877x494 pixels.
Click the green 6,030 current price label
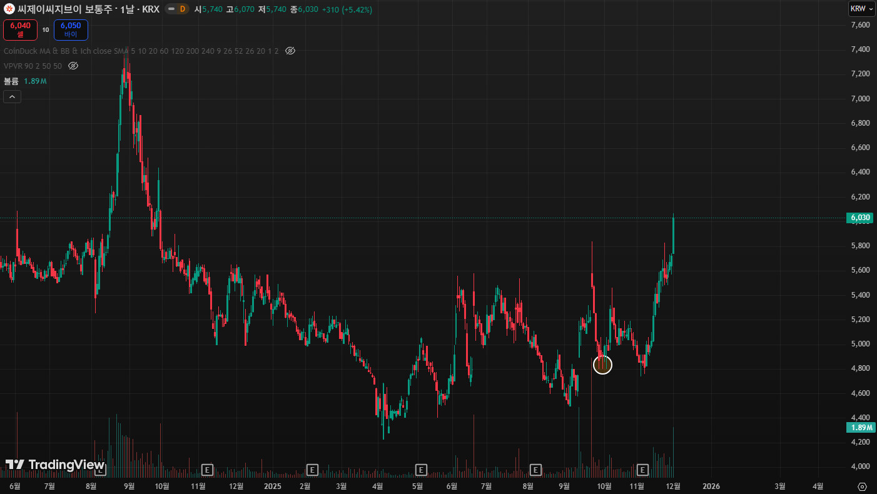tap(860, 218)
